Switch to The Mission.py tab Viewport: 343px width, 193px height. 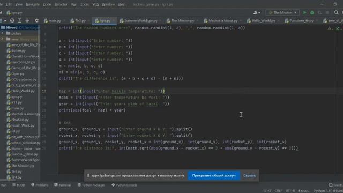182,21
